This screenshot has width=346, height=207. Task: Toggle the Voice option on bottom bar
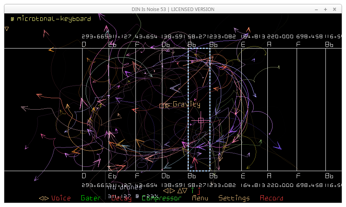(61, 198)
